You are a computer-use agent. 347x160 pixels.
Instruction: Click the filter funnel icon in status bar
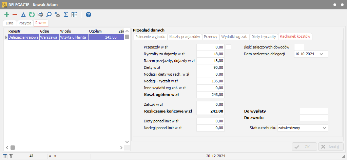11,156
